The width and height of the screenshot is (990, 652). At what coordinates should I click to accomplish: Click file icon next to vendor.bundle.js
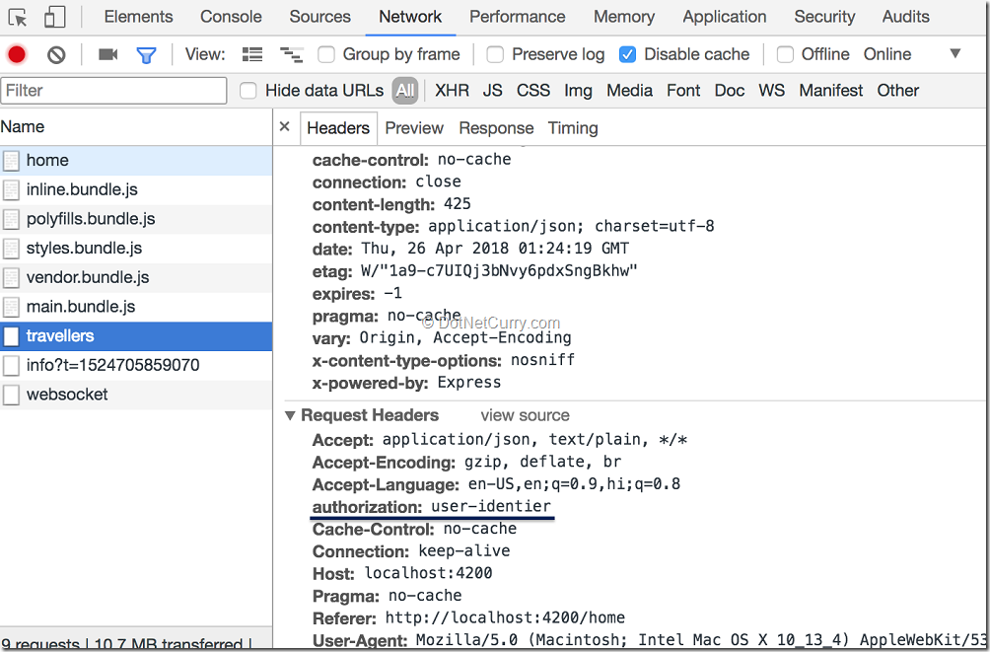coord(11,277)
